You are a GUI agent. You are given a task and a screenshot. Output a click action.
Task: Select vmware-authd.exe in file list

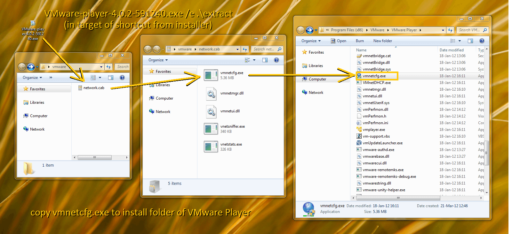(375, 150)
